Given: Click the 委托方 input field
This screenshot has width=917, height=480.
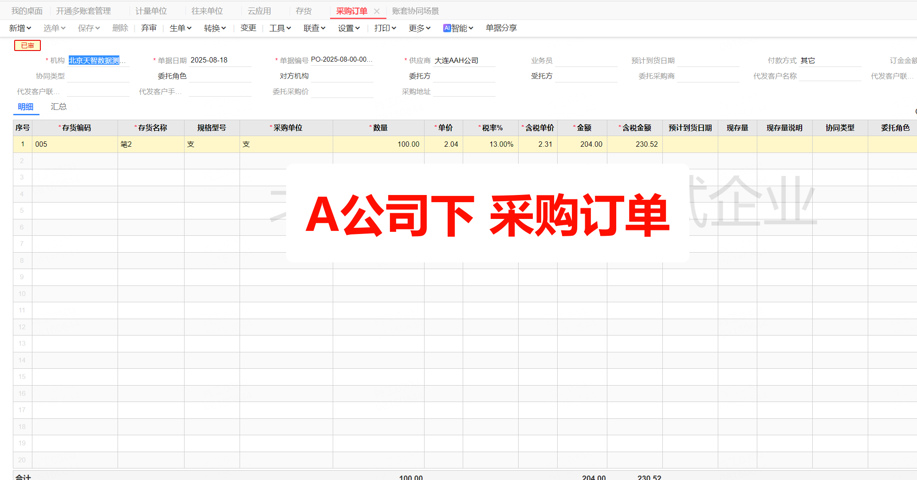Looking at the screenshot, I should 464,76.
